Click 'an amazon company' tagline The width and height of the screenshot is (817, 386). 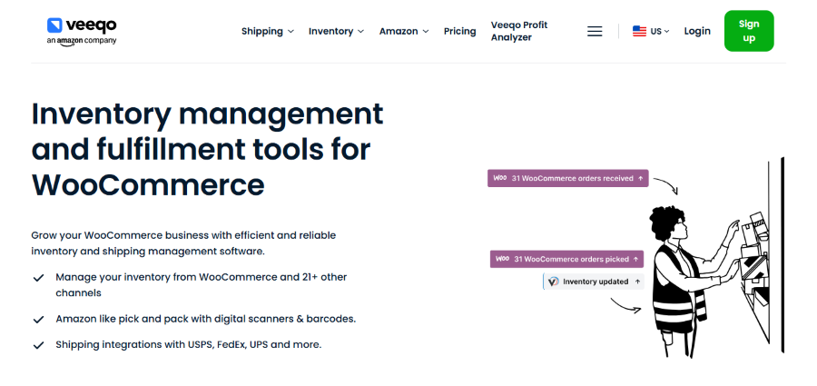(x=82, y=41)
